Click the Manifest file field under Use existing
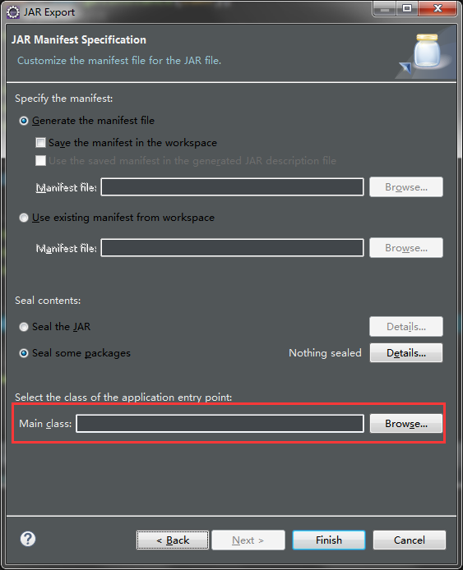This screenshot has height=570, width=463. tap(232, 247)
